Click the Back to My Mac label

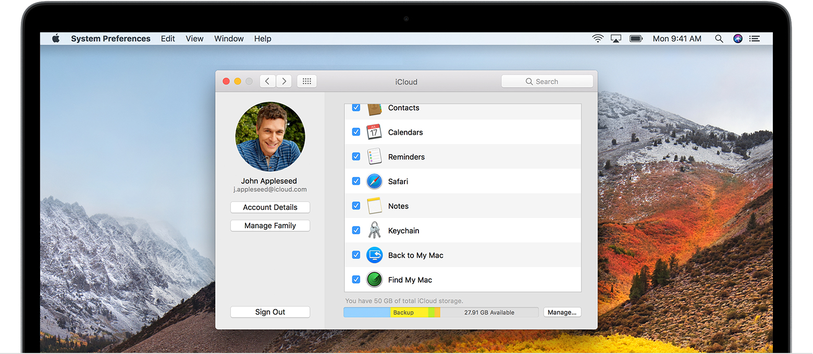coord(416,255)
